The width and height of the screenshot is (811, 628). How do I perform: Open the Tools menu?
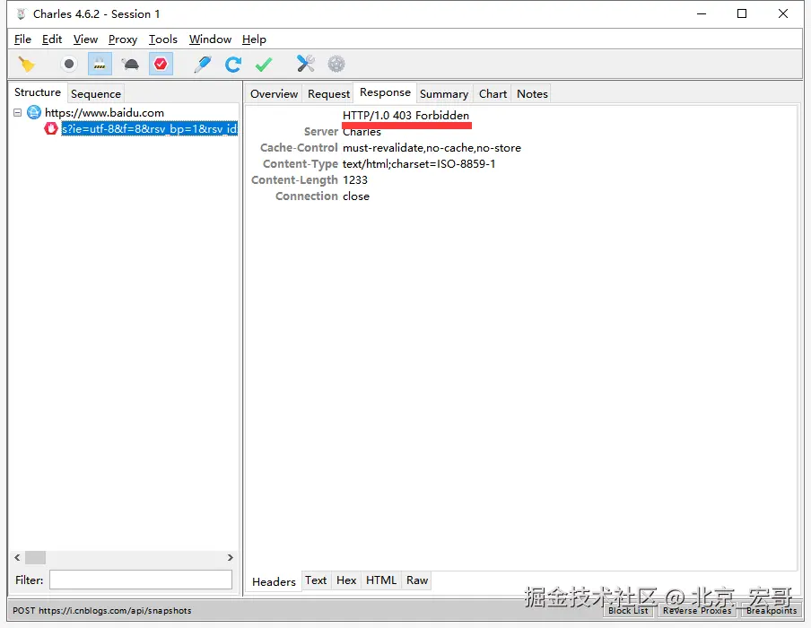pyautogui.click(x=163, y=39)
